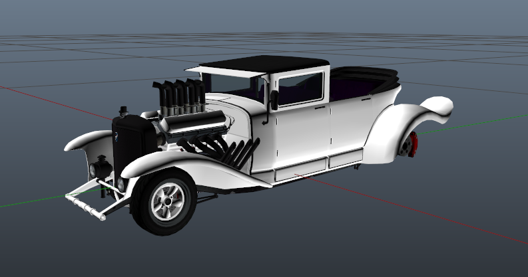Click the red rear brake caliper
Image resolution: width=528 pixels, height=277 pixels.
pyautogui.click(x=413, y=144)
